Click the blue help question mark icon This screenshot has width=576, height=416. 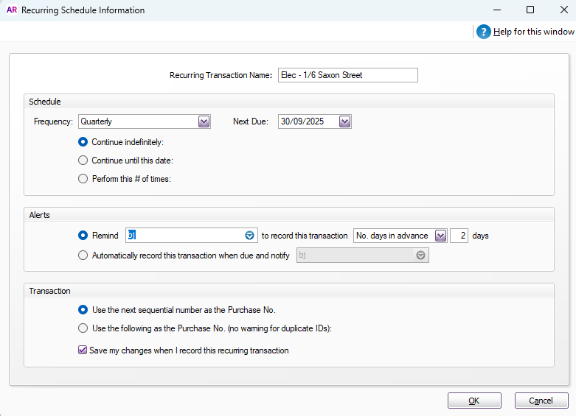click(x=483, y=32)
